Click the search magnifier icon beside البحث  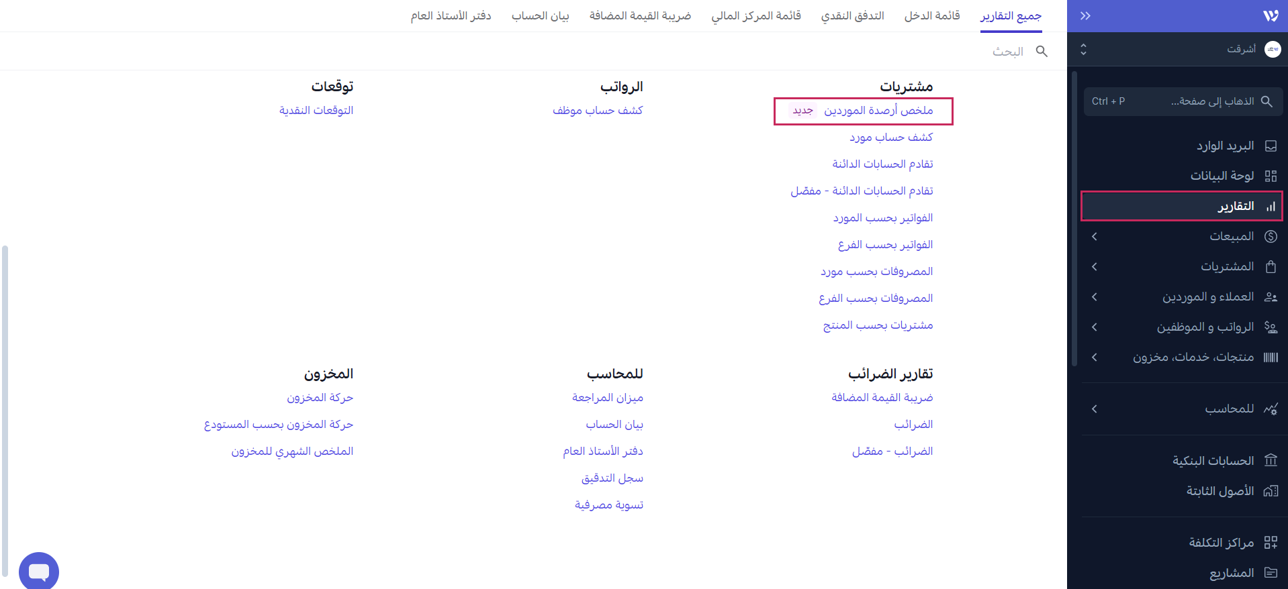(1042, 52)
